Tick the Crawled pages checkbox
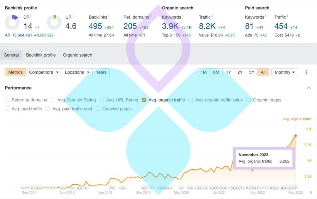The image size is (317, 199). tap(98, 109)
